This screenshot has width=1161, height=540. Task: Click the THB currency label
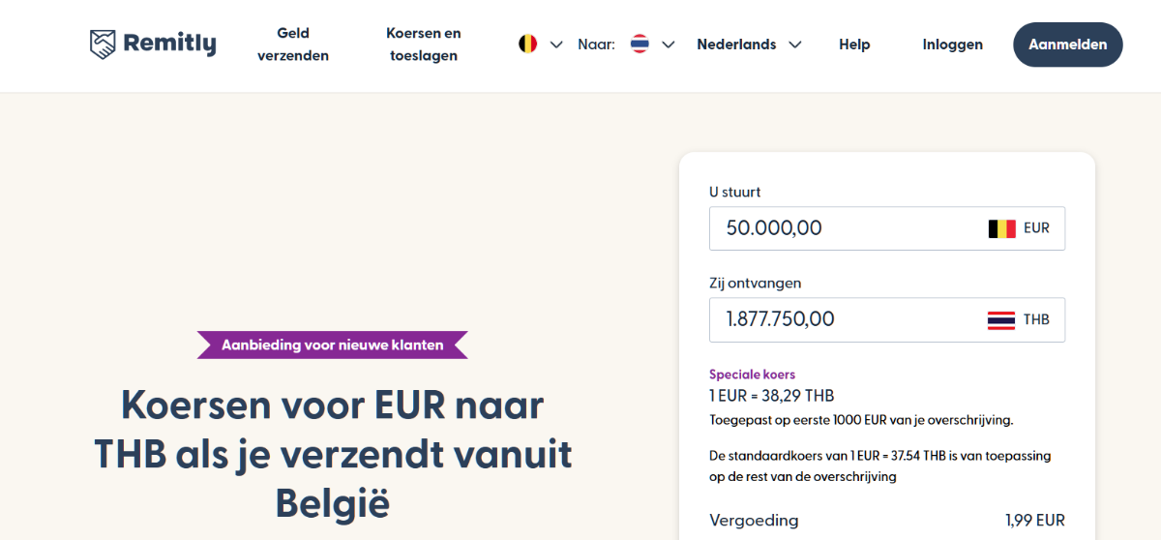1036,320
